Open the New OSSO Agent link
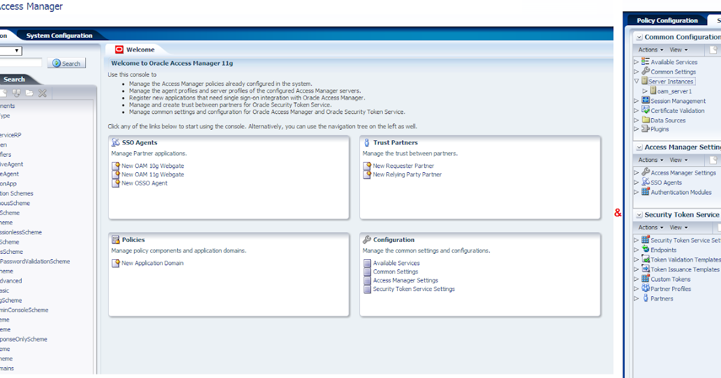 click(x=144, y=184)
